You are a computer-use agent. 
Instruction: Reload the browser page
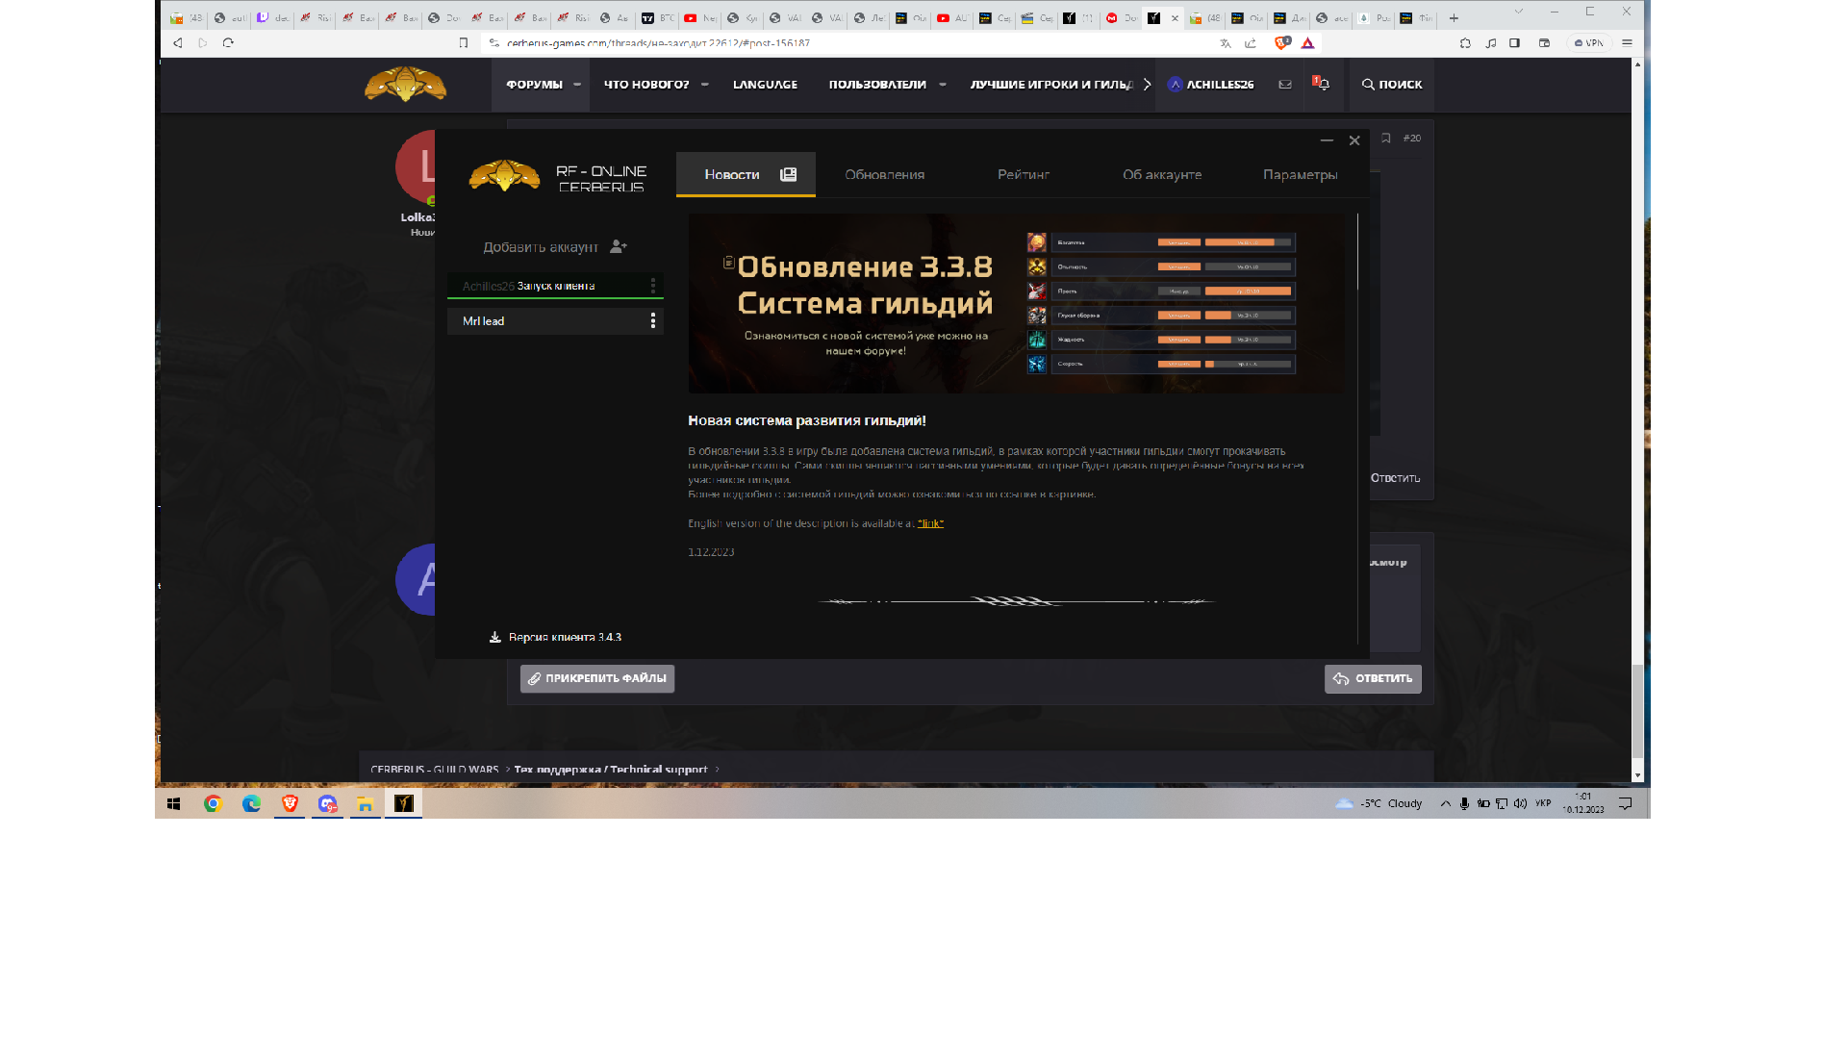click(x=228, y=43)
